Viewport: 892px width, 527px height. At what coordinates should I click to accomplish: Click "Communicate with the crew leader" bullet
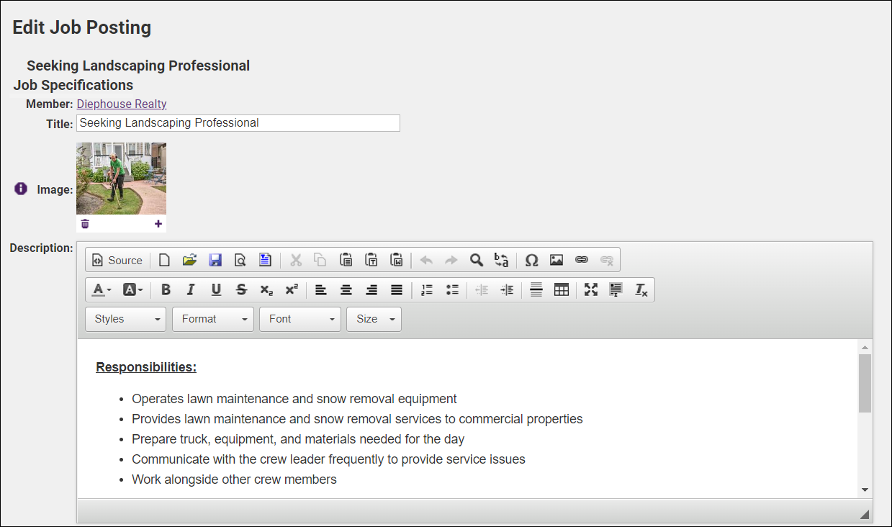tap(328, 459)
